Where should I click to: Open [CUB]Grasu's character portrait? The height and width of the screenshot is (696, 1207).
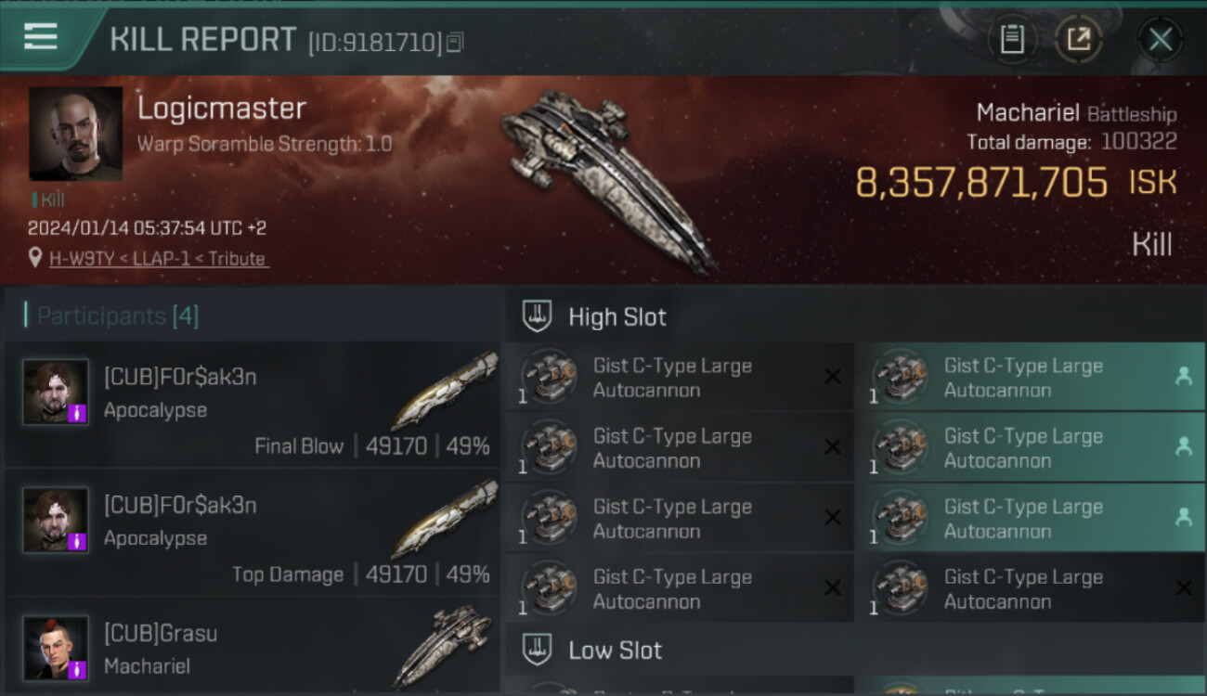(x=56, y=648)
